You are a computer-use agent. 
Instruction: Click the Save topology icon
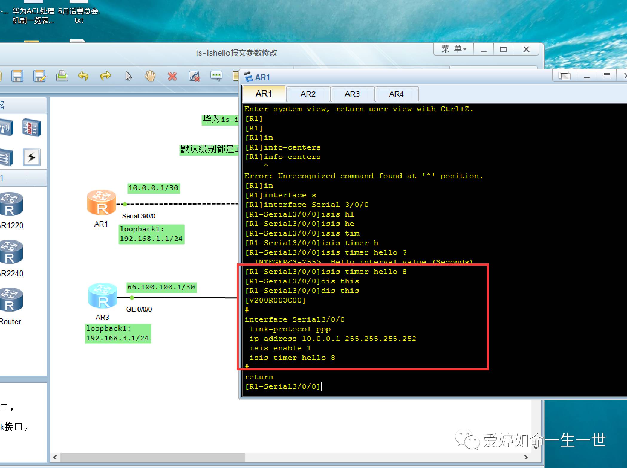[17, 76]
